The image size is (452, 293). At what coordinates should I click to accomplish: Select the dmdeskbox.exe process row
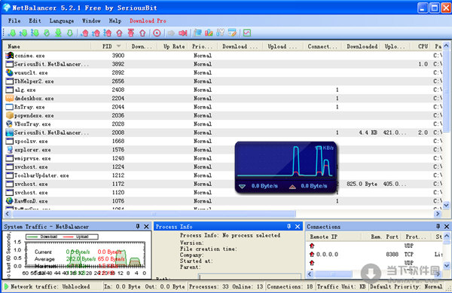coord(224,98)
